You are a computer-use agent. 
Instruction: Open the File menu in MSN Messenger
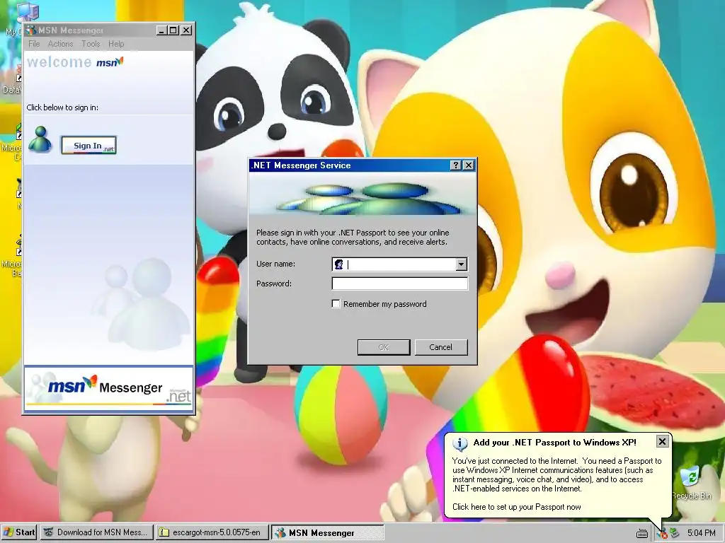(34, 44)
